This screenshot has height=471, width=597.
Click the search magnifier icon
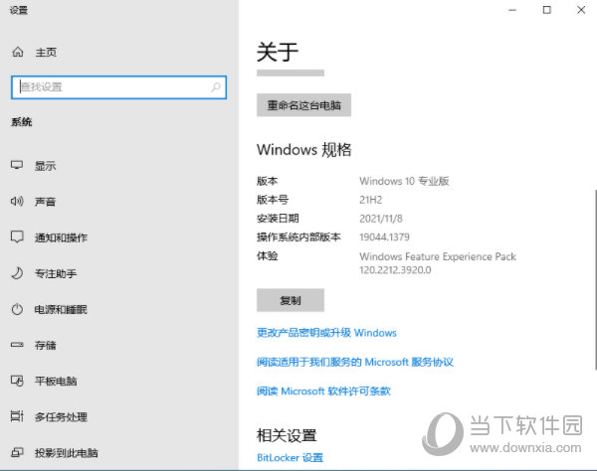[216, 87]
